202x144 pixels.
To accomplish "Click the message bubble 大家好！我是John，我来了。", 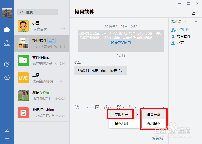I will [100, 70].
